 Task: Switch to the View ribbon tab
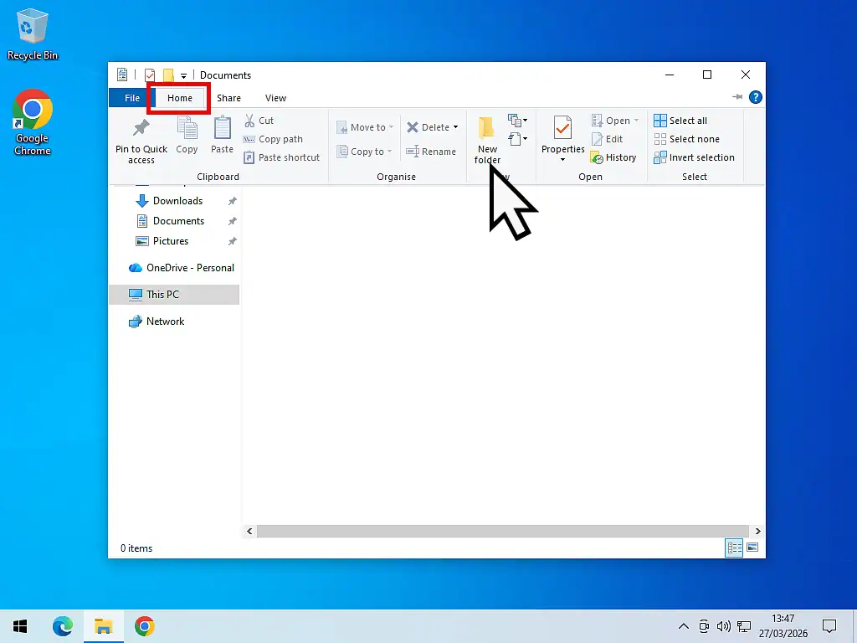pyautogui.click(x=275, y=98)
